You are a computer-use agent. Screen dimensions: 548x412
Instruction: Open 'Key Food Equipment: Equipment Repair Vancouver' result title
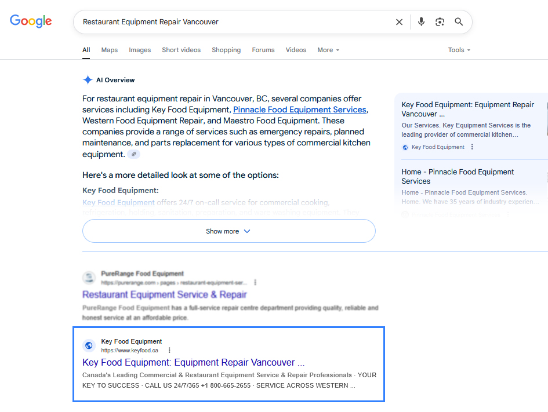click(x=193, y=362)
